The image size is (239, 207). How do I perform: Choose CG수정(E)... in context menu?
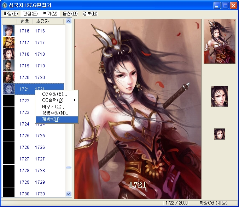57,94
